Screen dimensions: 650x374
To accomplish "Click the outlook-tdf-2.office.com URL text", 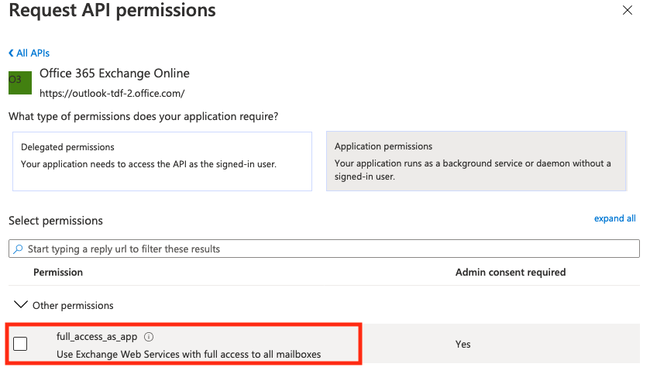I will [x=112, y=93].
